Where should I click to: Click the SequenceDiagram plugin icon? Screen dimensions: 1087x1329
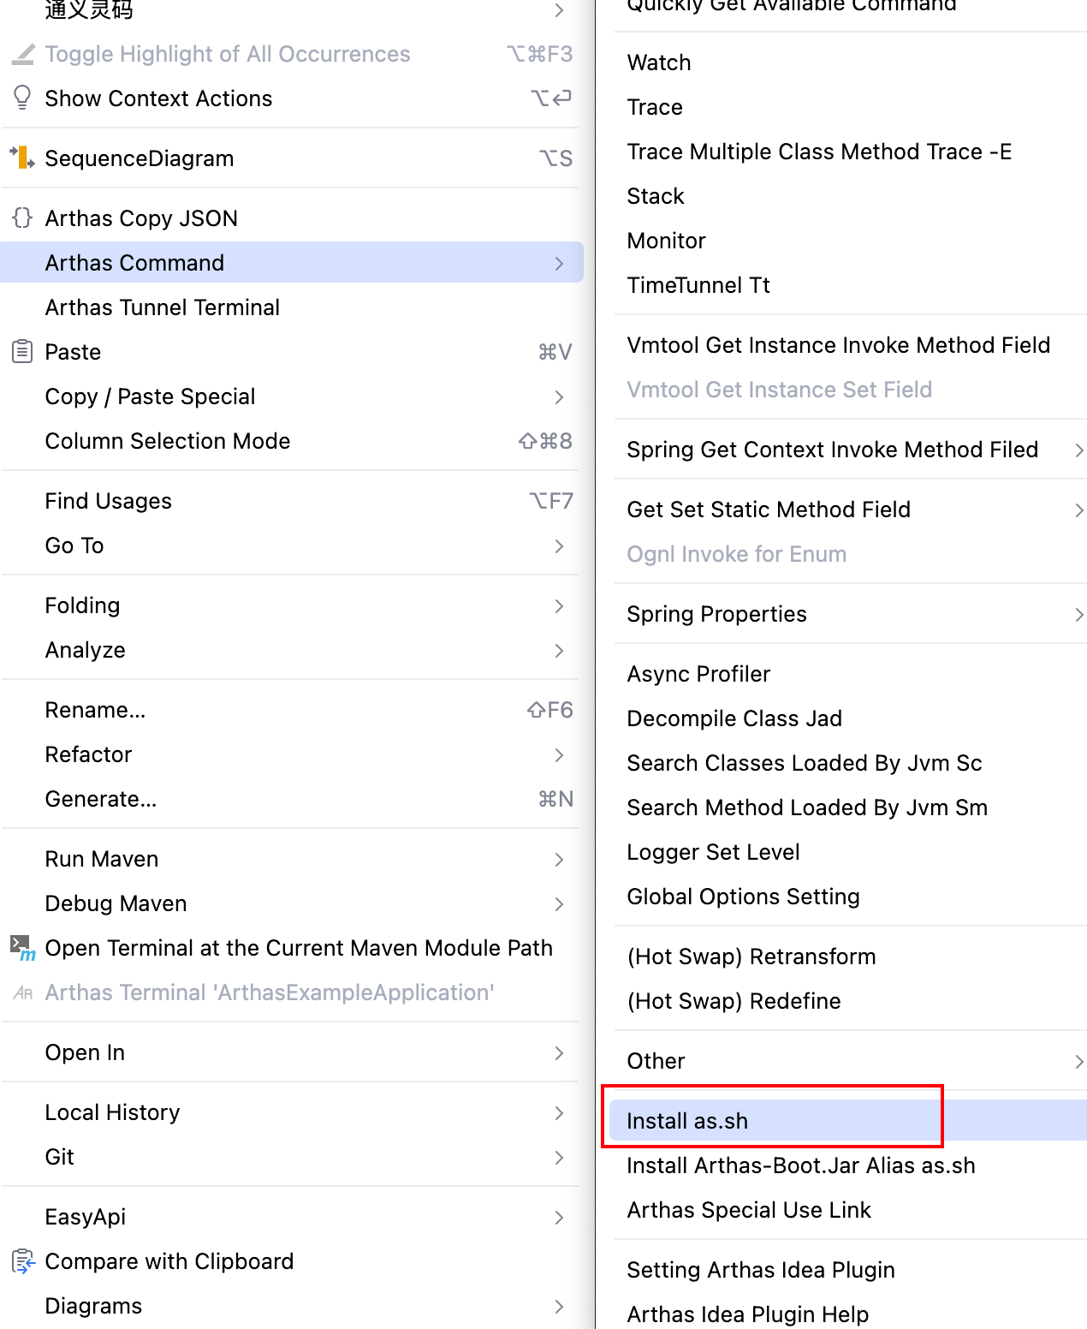22,158
